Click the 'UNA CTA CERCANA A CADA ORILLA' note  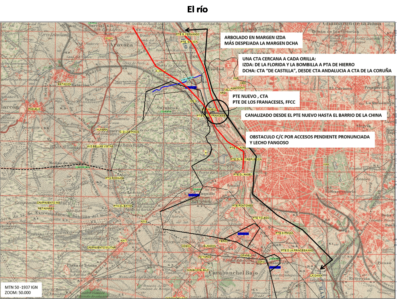point(317,64)
